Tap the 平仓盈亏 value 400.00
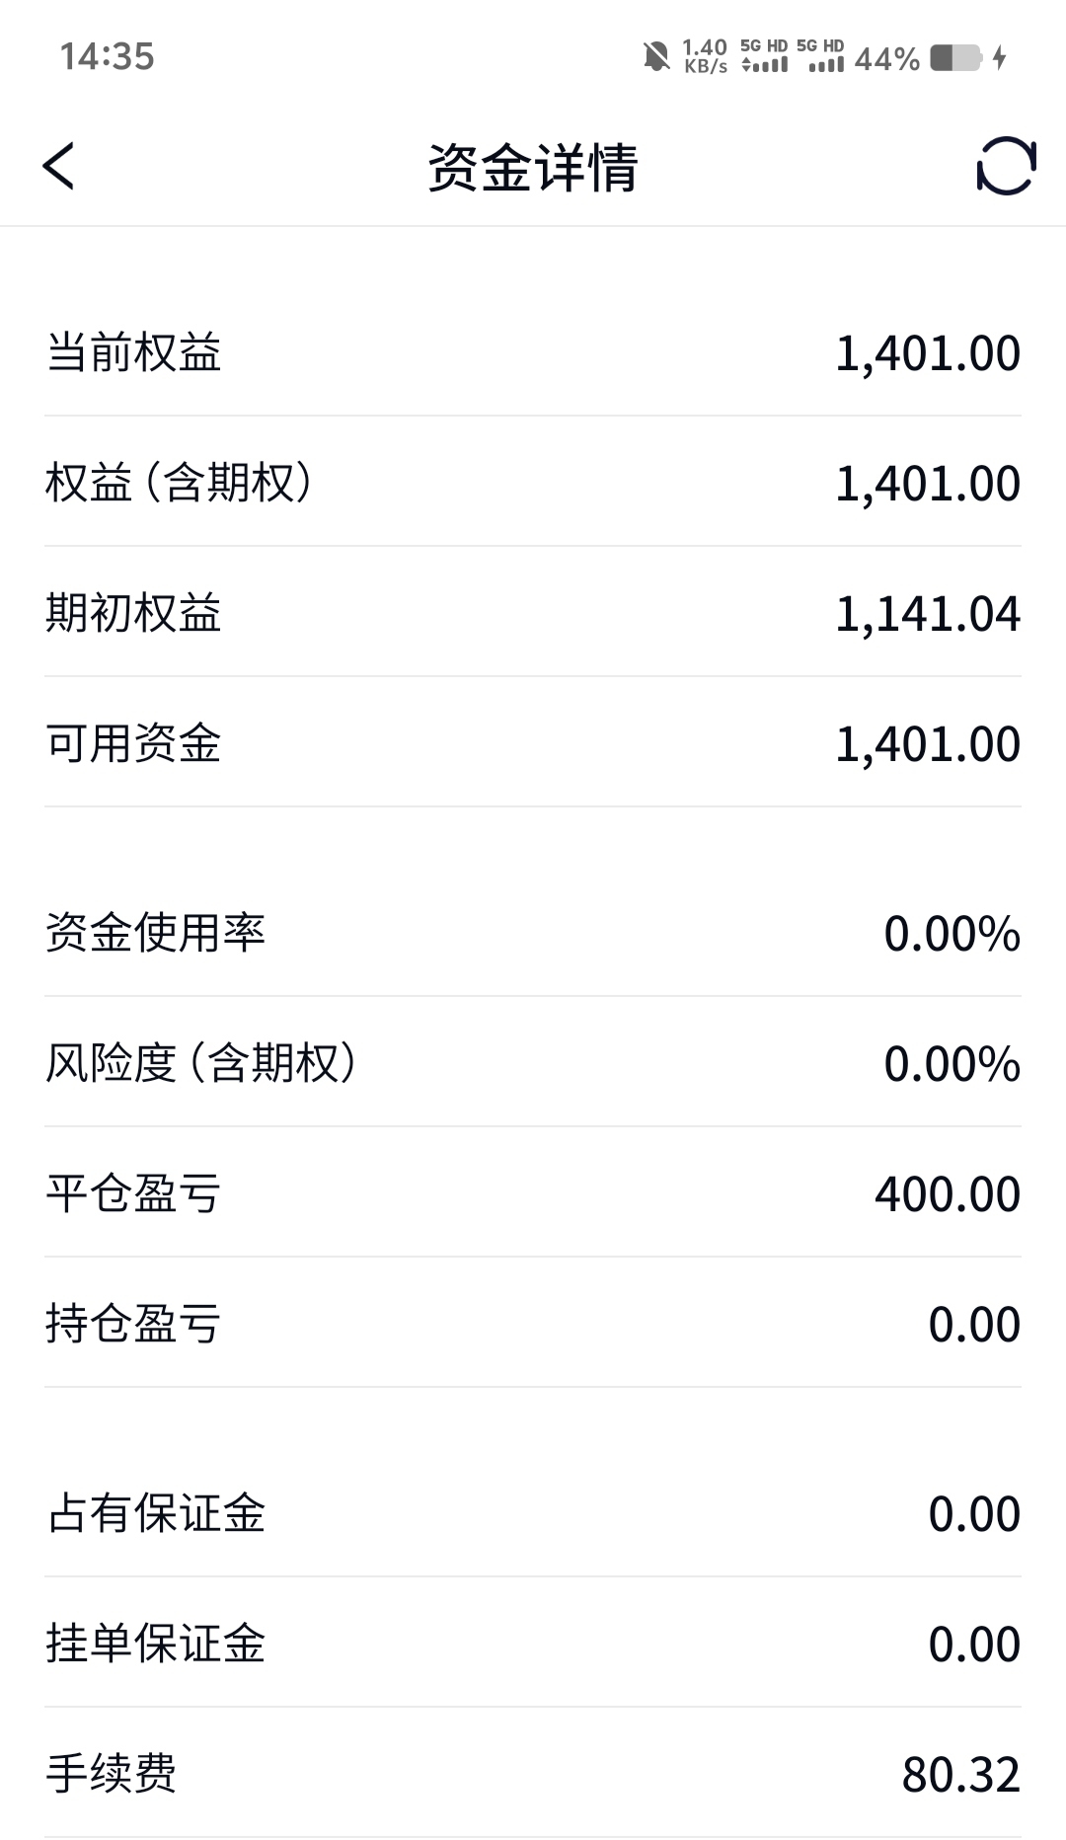 click(x=948, y=1193)
